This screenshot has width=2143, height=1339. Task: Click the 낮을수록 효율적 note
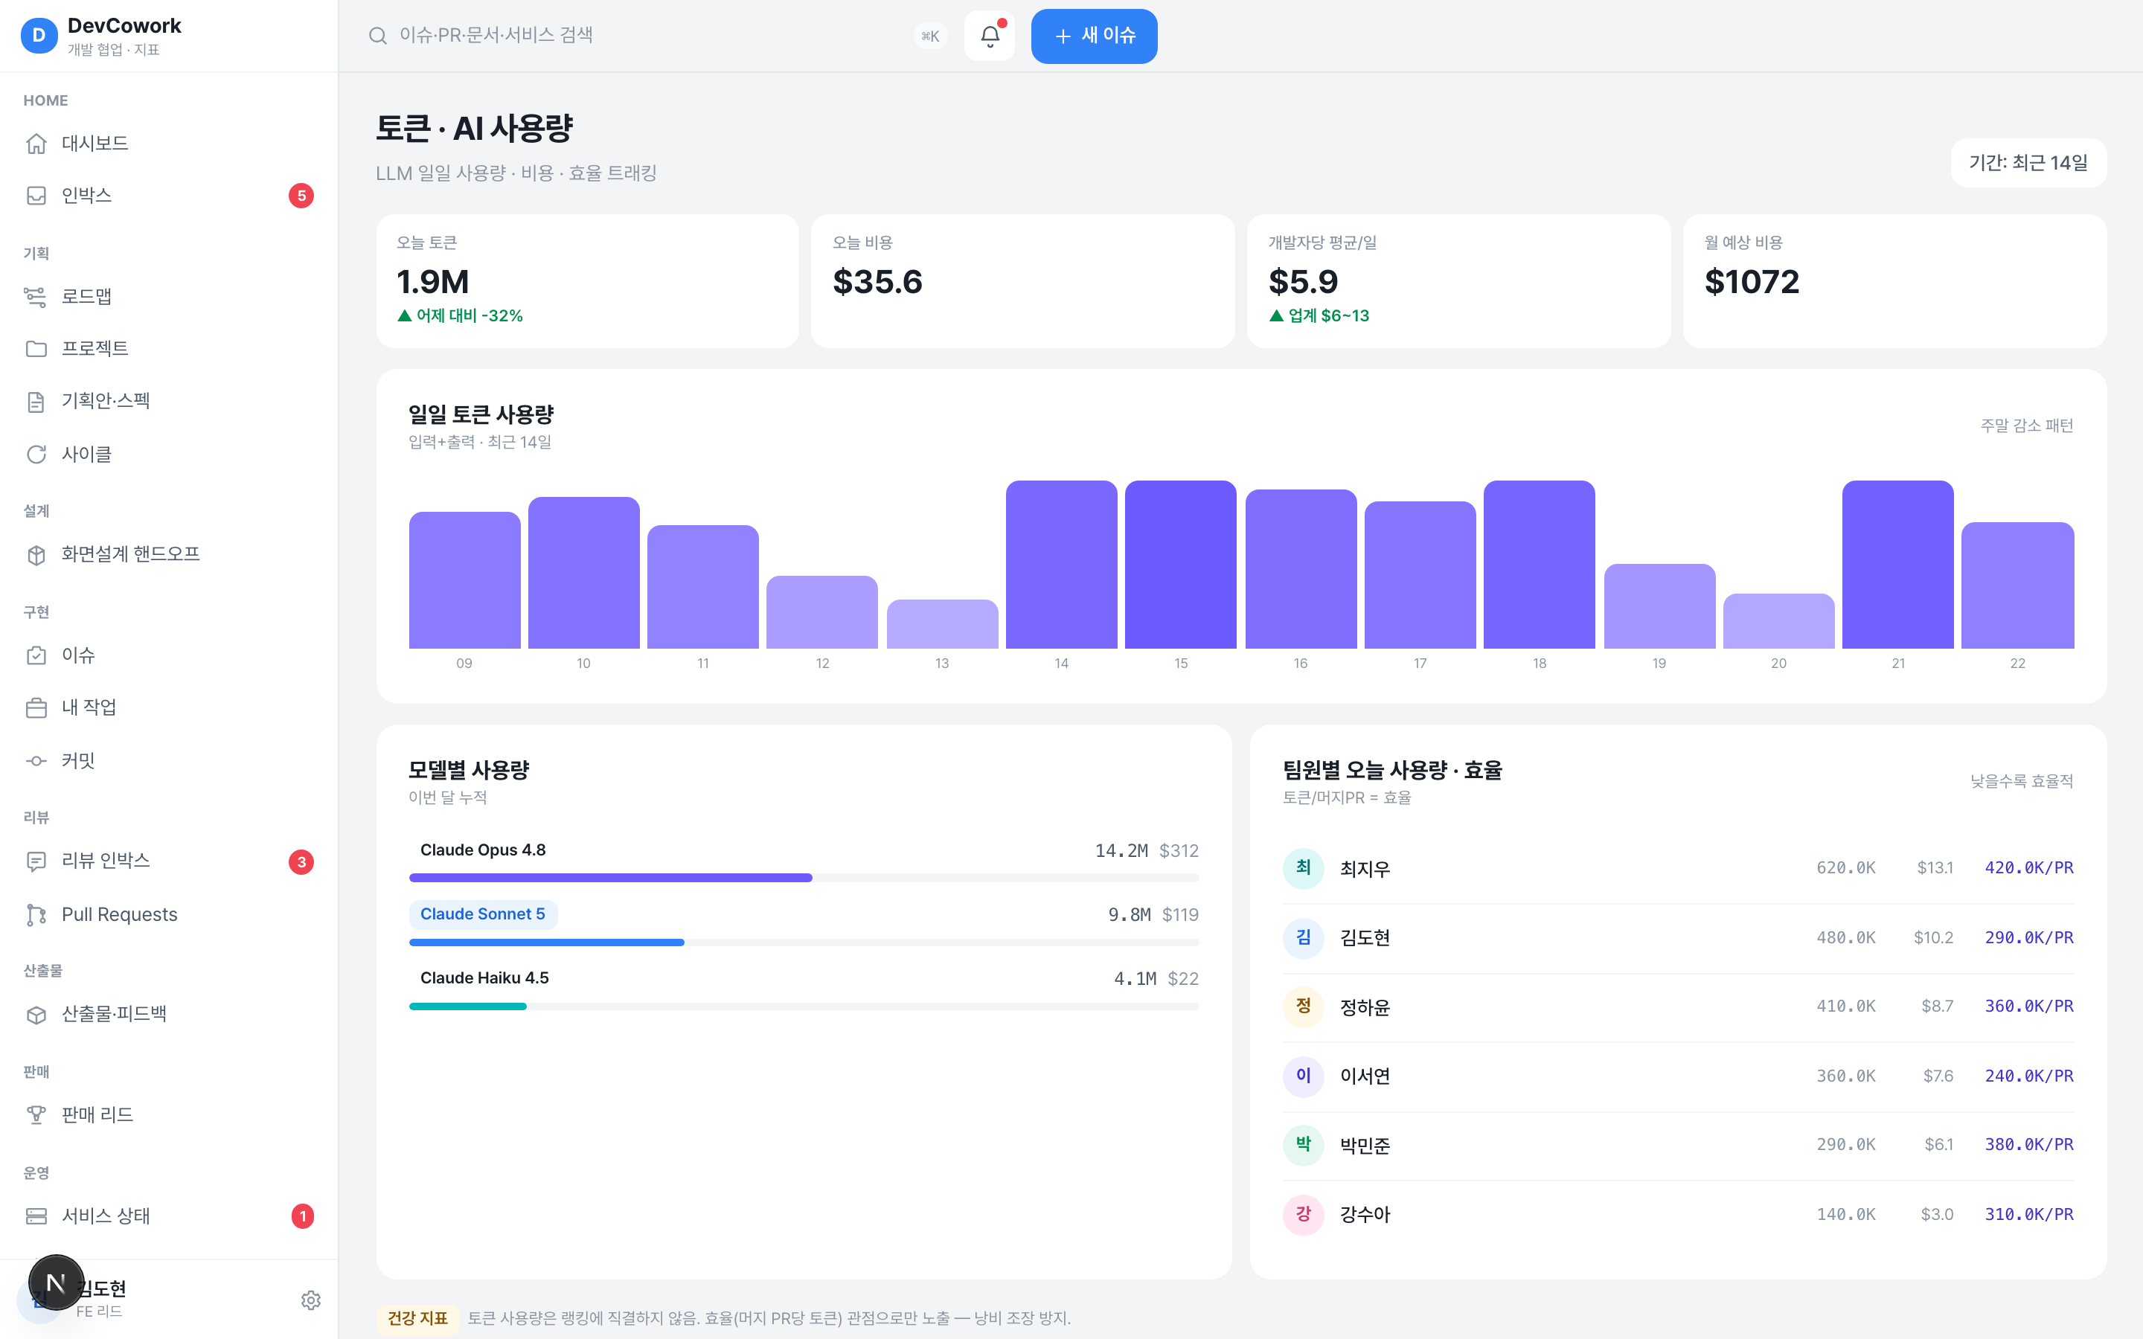2022,781
